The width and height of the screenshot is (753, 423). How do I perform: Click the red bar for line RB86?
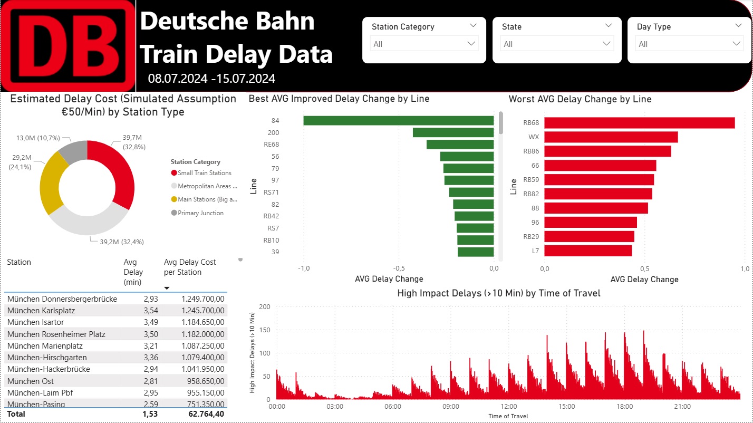point(608,151)
